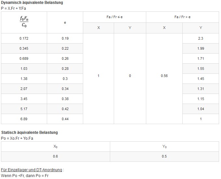Click the 'Dynamisch äquivalente Belastung' heading

[32, 3]
